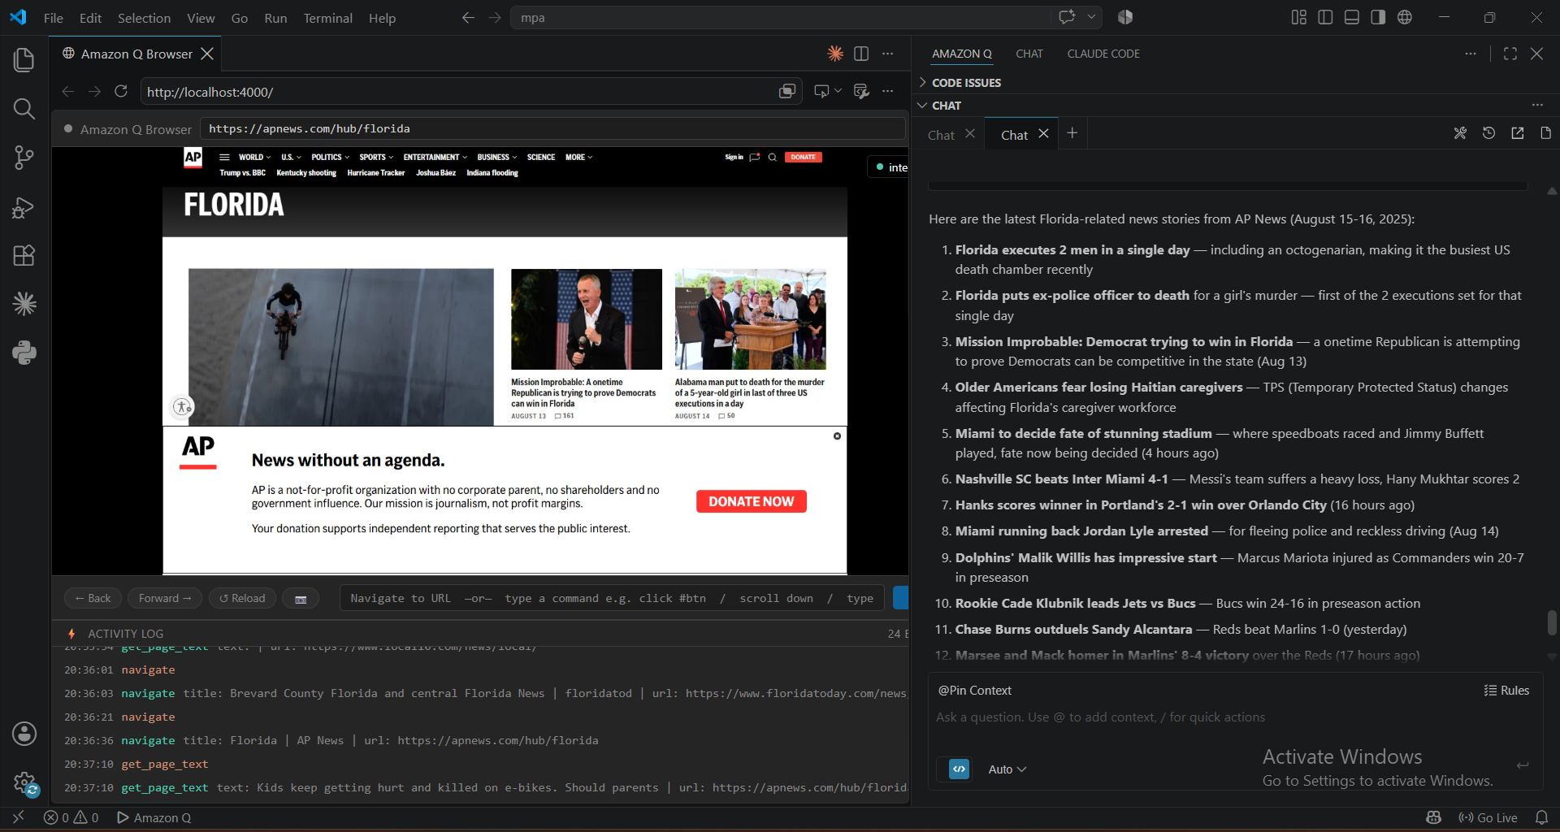Viewport: 1560px width, 832px height.
Task: Open chat history icon in Amazon Q
Action: tap(1488, 133)
